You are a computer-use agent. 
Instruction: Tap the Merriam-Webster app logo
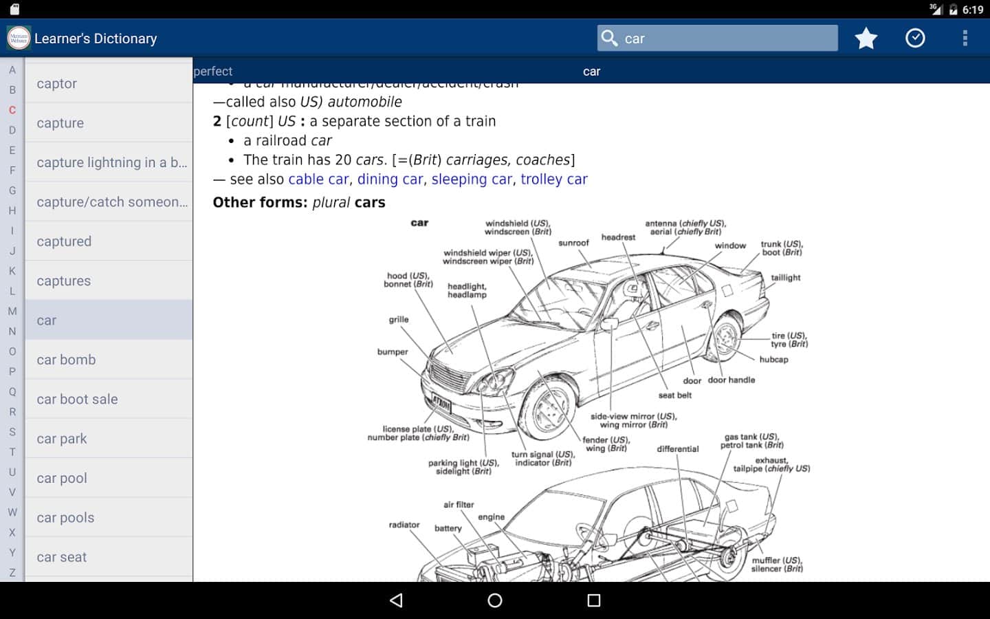coord(19,39)
